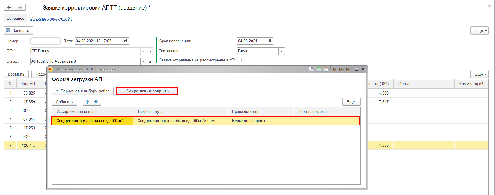
Task: Expand the Склад dropdown list
Action: click(143, 61)
